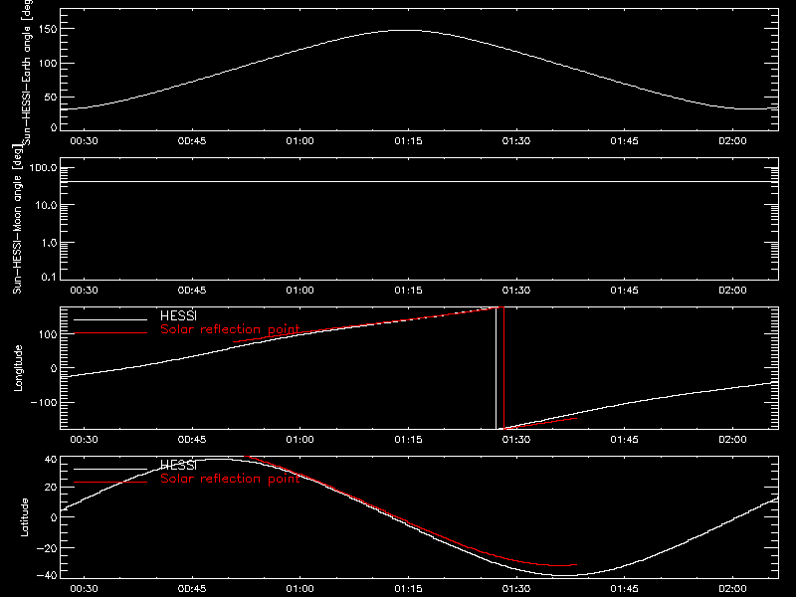
Task: Click HESSI legend label in Longitude plot
Action: pos(178,316)
